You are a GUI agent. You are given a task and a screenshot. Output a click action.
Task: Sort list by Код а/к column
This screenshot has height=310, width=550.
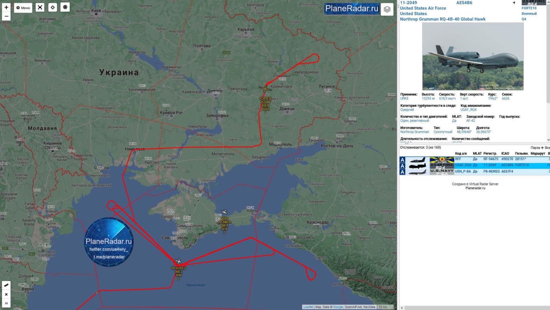(461, 154)
